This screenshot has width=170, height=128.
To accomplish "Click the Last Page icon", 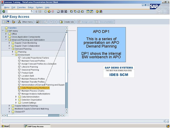I will (82, 11).
